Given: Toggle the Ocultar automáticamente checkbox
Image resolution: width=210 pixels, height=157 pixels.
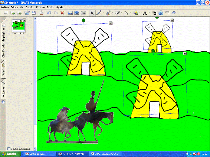Looking at the screenshot, I should (9, 149).
